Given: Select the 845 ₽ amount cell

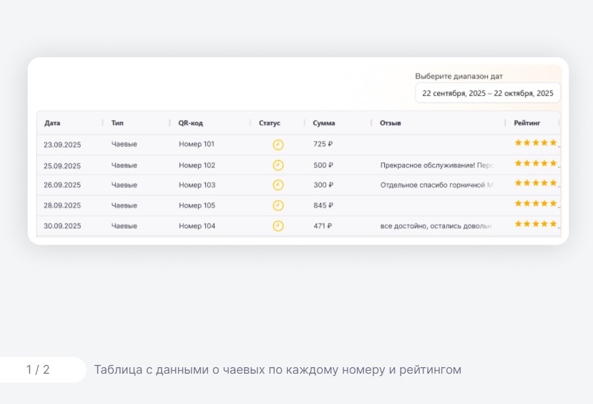Looking at the screenshot, I should point(323,206).
